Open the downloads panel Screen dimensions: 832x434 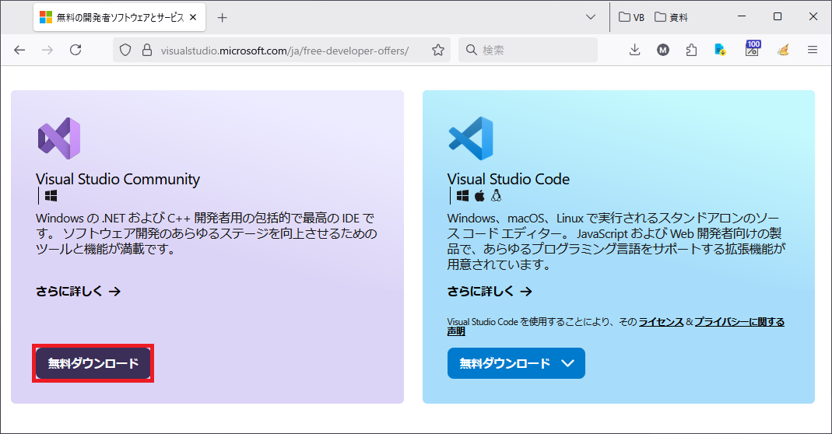[634, 50]
